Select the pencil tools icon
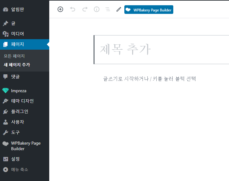Image resolution: width=229 pixels, height=181 pixels. point(119,9)
